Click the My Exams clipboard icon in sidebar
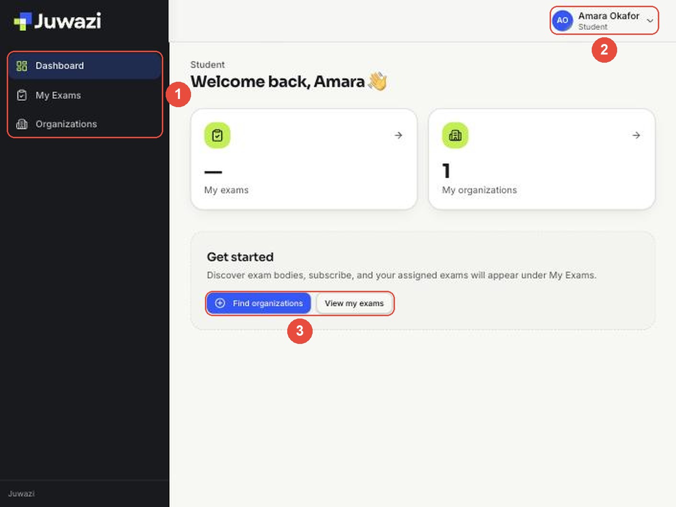The height and width of the screenshot is (507, 676). point(22,95)
